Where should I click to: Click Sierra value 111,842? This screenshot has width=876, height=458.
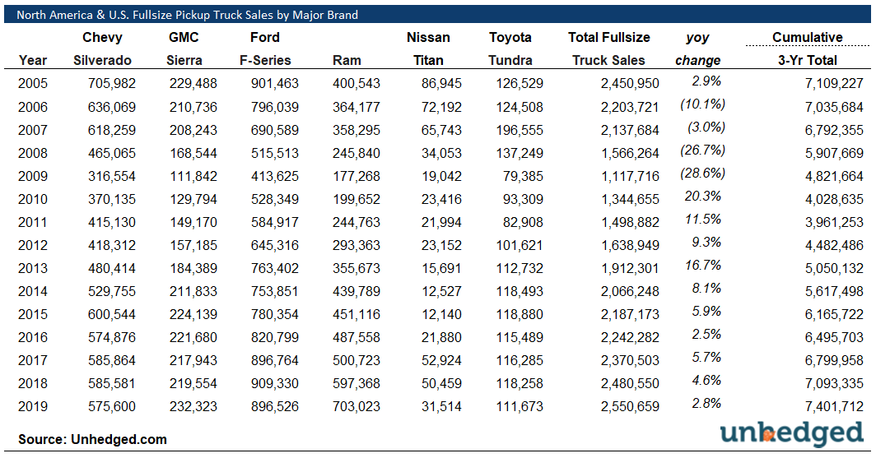193,176
